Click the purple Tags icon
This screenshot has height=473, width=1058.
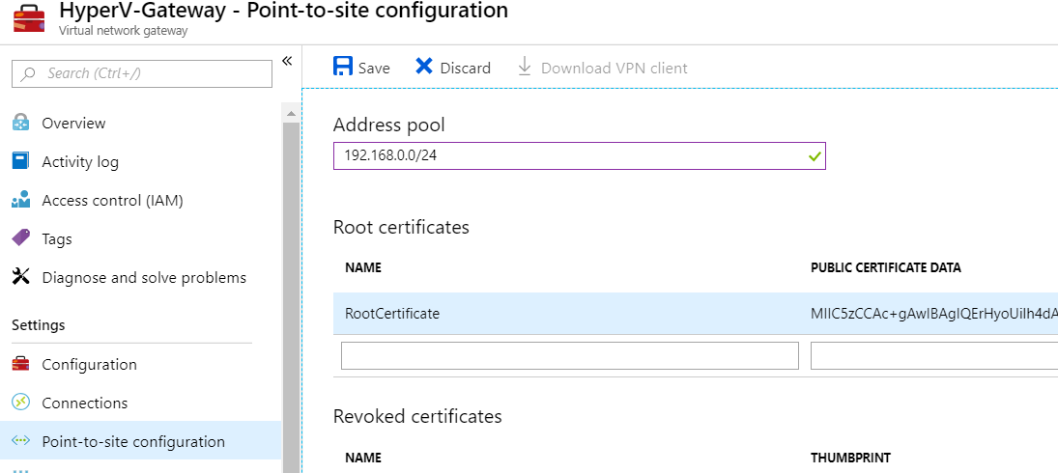21,237
